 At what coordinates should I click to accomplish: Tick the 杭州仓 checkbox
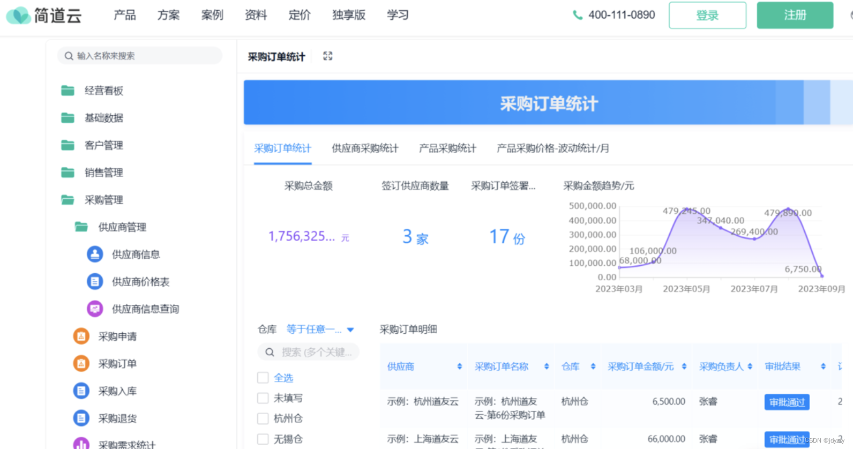(263, 418)
